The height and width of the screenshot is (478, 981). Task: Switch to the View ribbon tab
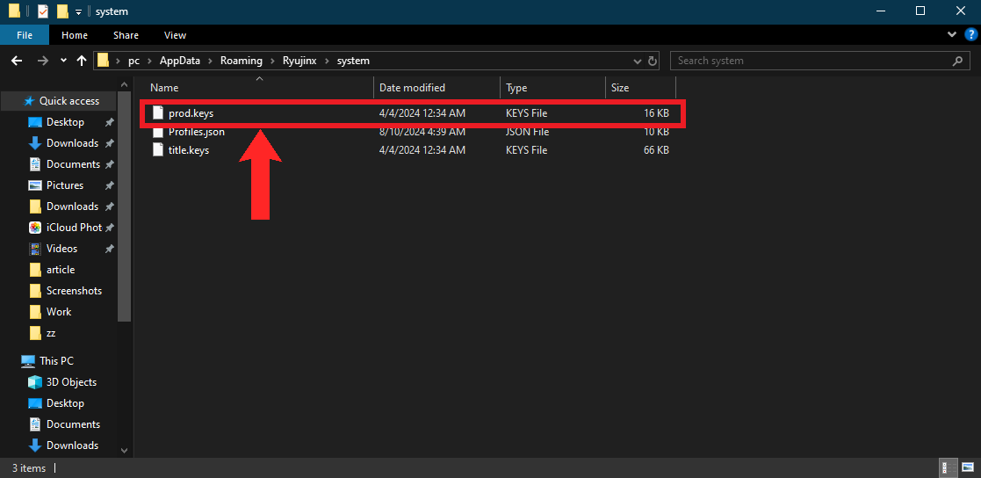click(x=175, y=35)
